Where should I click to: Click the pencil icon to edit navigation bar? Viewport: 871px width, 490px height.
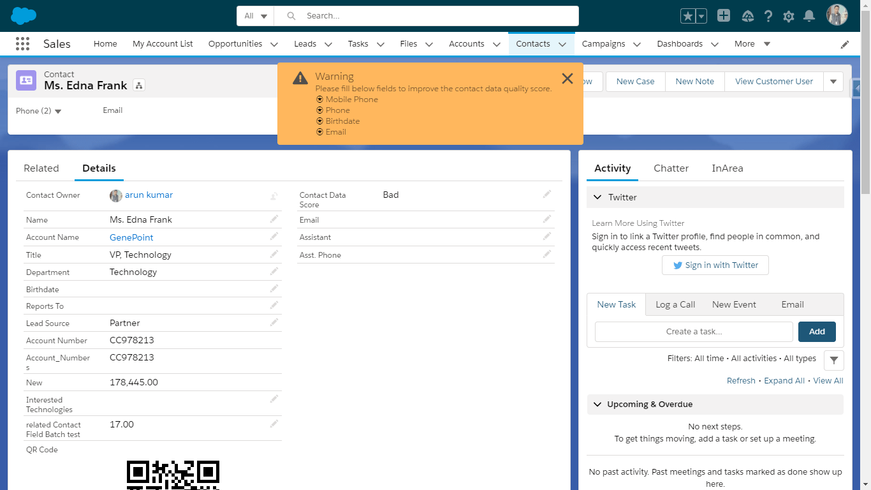pos(845,45)
